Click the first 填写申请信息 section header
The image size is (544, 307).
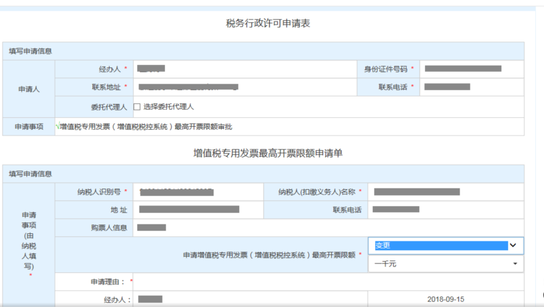pyautogui.click(x=30, y=51)
